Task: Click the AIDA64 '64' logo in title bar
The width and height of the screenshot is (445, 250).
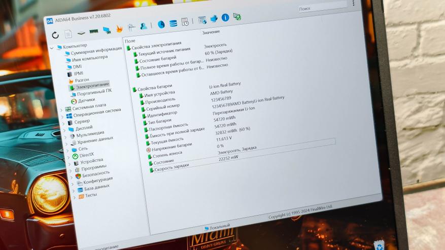Action: click(50, 21)
